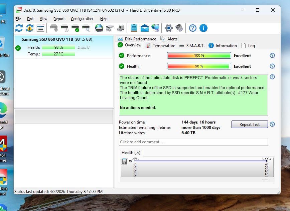
Task: Click the left panel Health 98 % bar
Action: (58, 47)
